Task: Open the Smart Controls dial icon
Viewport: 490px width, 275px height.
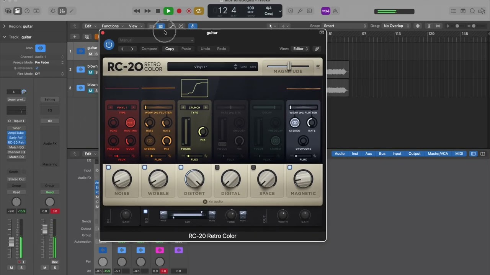Action: [x=53, y=11]
